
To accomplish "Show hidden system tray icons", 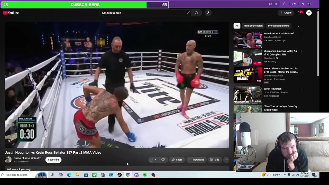I will pyautogui.click(x=285, y=175).
